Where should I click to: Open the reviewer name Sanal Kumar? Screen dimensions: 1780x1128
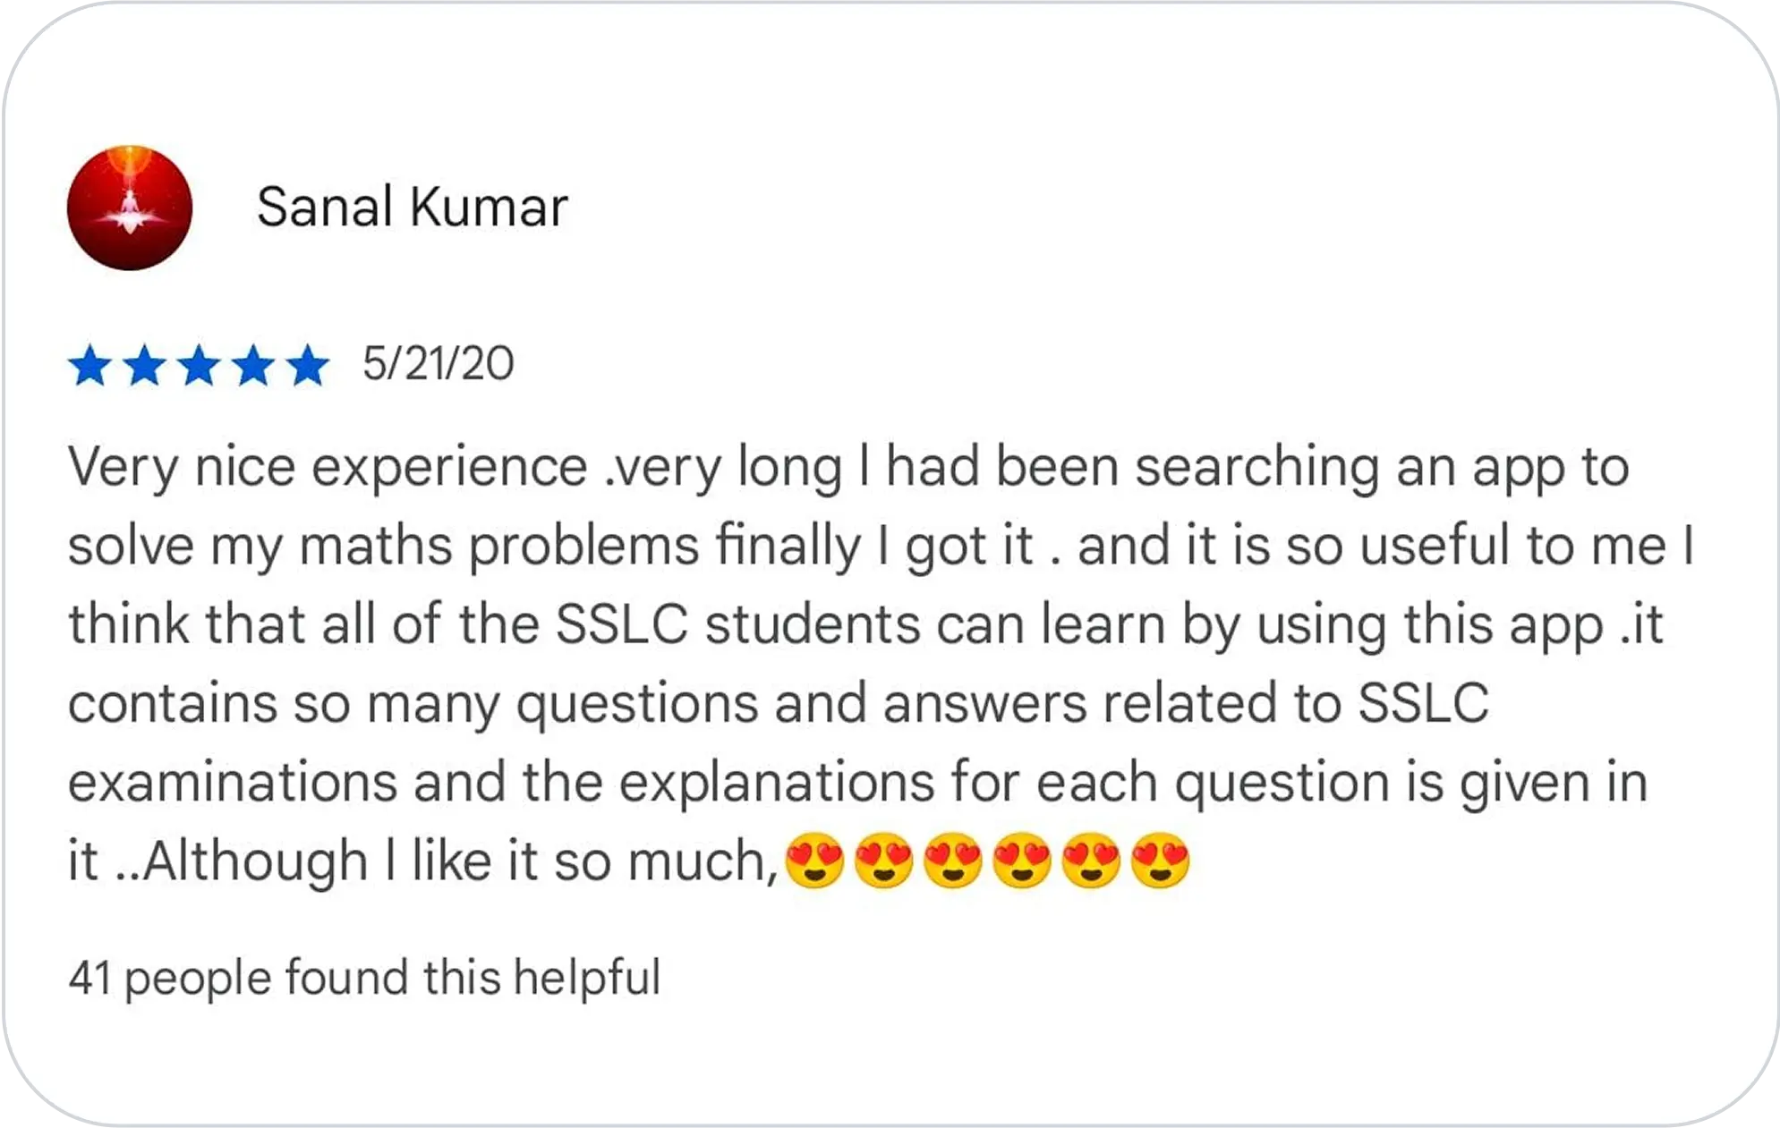coord(412,208)
